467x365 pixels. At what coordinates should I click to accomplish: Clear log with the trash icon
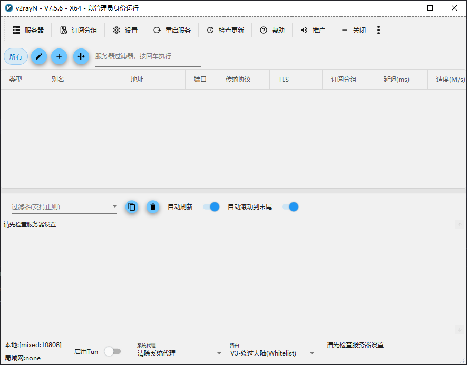coord(153,207)
